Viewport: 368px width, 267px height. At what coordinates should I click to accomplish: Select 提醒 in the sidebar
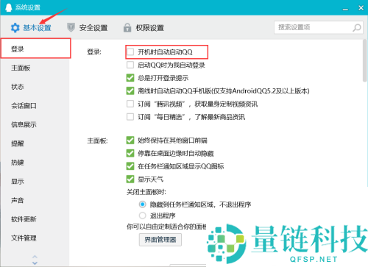click(x=35, y=143)
